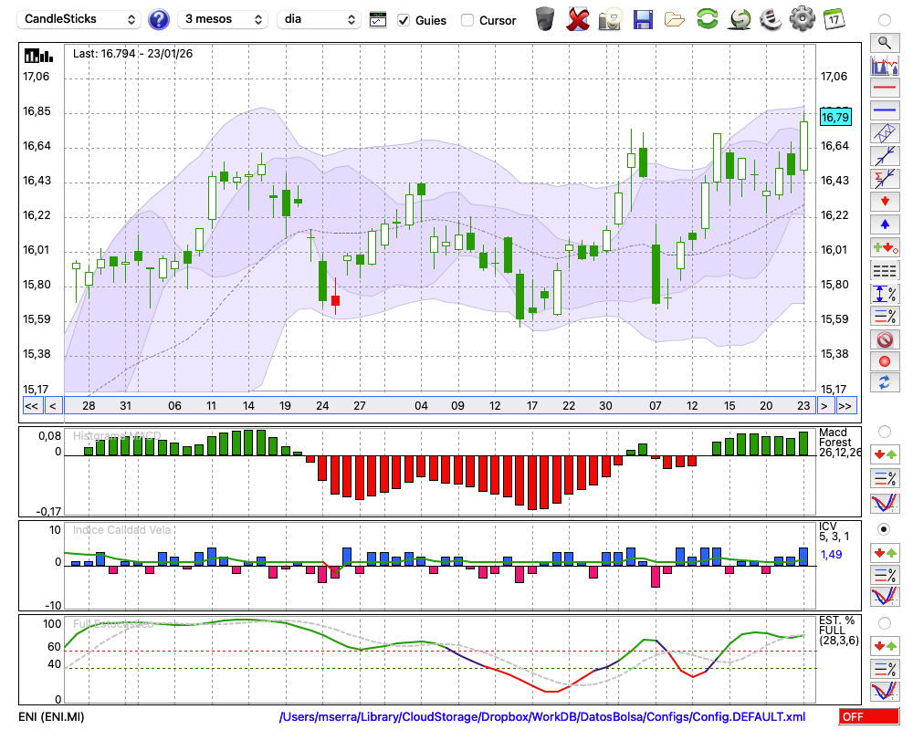Click the >> button to jump forward
Image resolution: width=913 pixels, height=730 pixels.
845,406
